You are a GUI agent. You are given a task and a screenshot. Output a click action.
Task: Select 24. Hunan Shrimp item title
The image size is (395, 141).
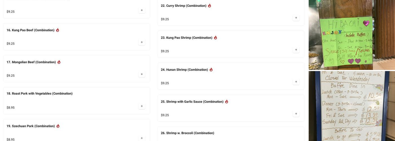pyautogui.click(x=184, y=70)
